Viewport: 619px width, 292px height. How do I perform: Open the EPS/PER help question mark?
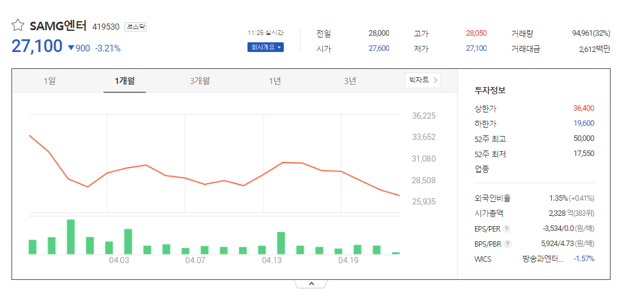(x=507, y=229)
